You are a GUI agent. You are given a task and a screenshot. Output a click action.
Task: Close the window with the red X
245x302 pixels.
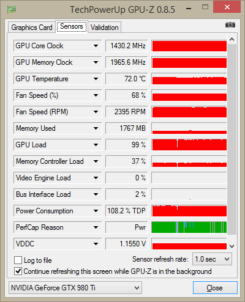227,7
